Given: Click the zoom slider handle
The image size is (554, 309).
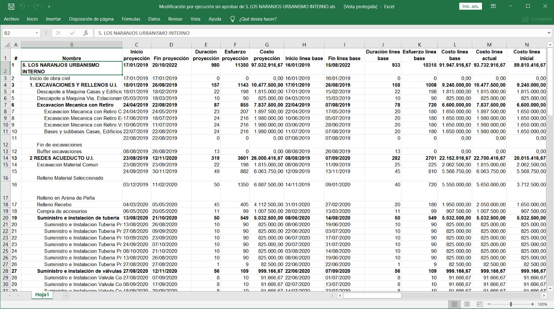Looking at the screenshot, I should (511, 304).
